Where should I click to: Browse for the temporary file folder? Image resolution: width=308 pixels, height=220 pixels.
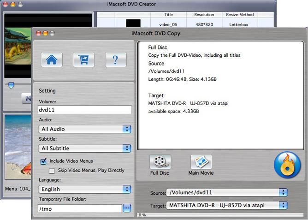pyautogui.click(x=127, y=208)
